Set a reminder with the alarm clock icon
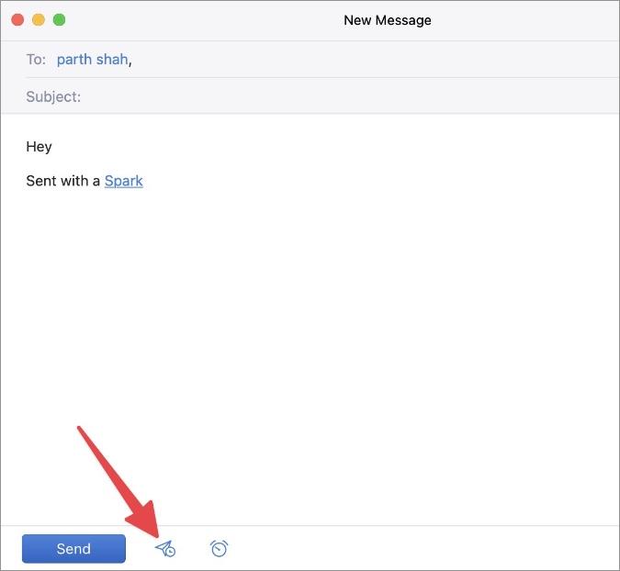The height and width of the screenshot is (571, 620). click(x=219, y=548)
